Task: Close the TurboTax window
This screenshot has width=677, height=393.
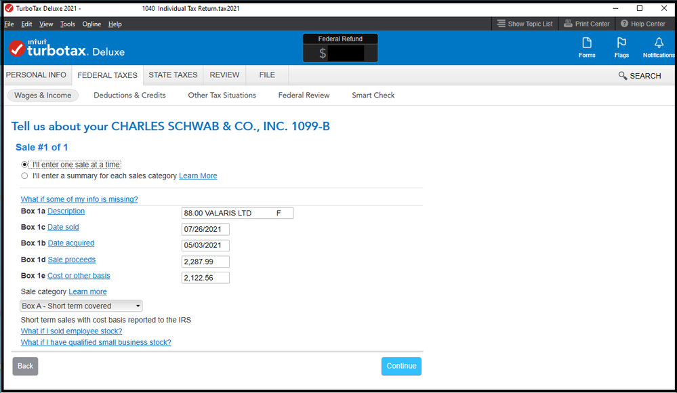Action: coord(664,8)
